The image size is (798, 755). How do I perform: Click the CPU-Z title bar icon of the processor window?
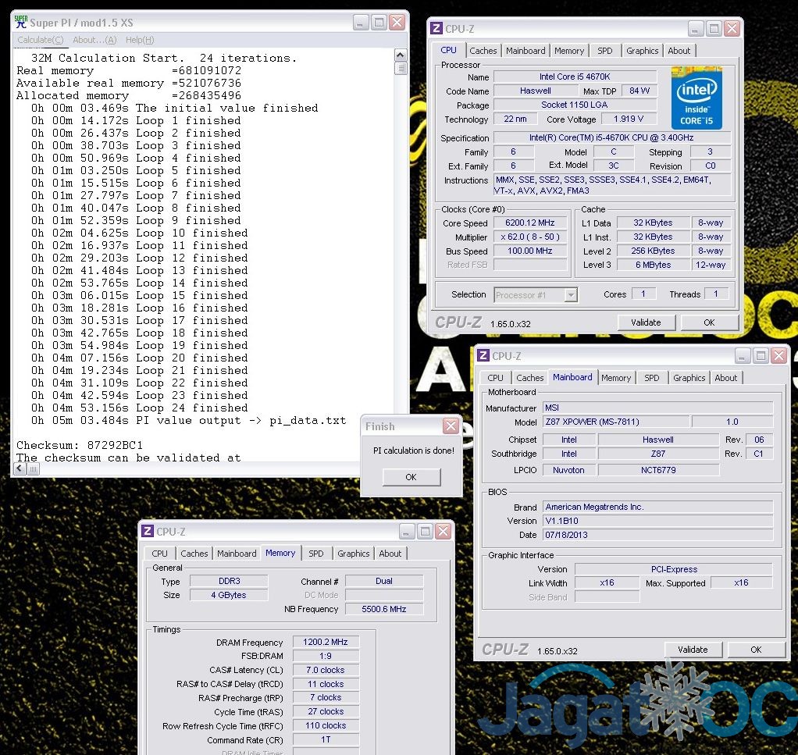[436, 29]
